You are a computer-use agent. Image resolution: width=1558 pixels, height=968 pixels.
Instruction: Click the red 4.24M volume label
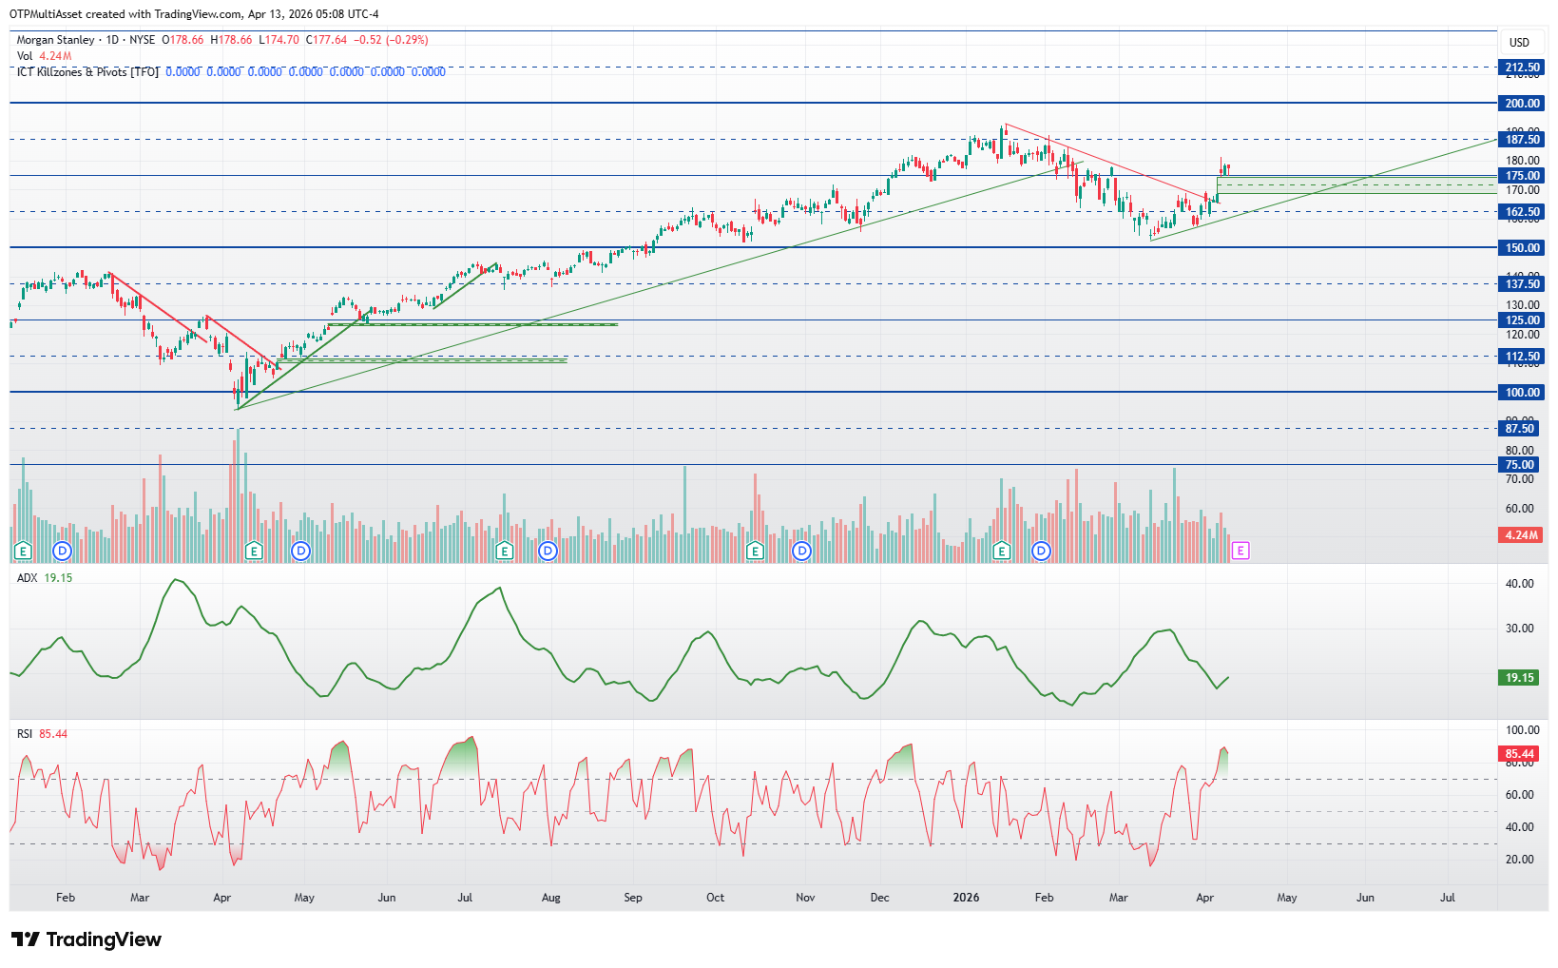pyautogui.click(x=1521, y=535)
